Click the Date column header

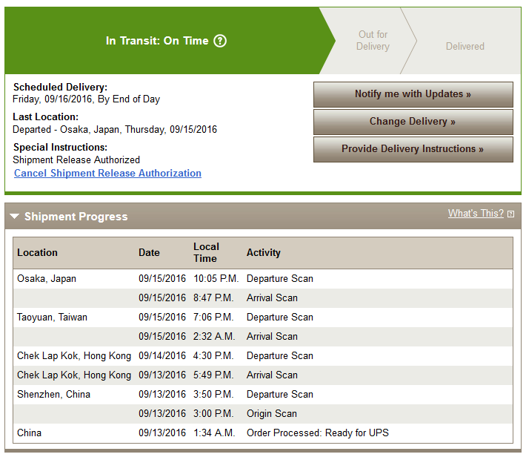tap(149, 253)
